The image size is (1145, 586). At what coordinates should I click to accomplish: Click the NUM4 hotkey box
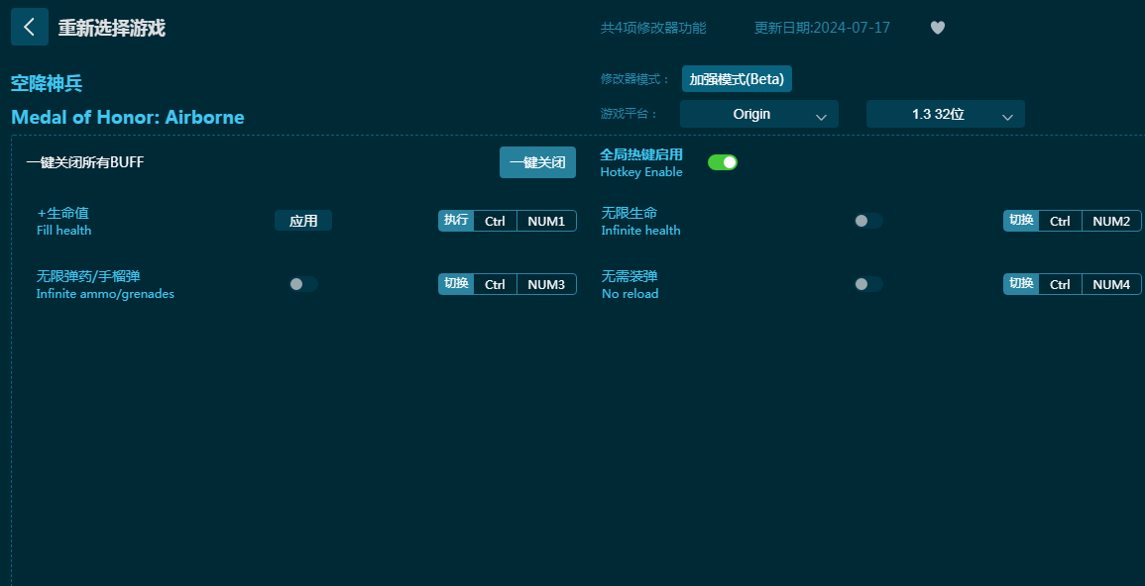1111,284
